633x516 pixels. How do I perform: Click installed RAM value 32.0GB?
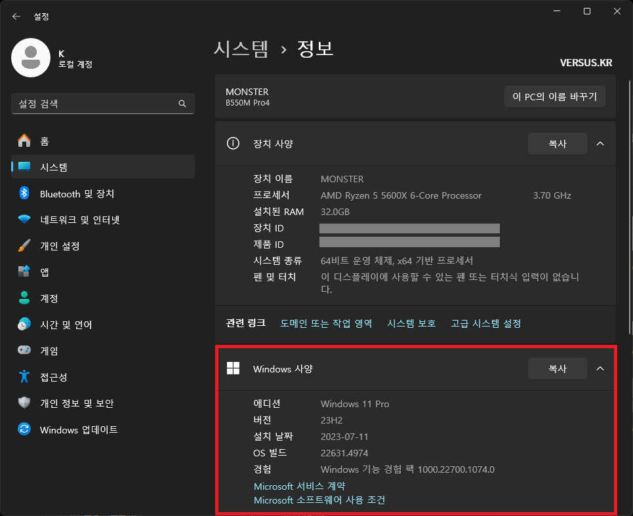[335, 212]
